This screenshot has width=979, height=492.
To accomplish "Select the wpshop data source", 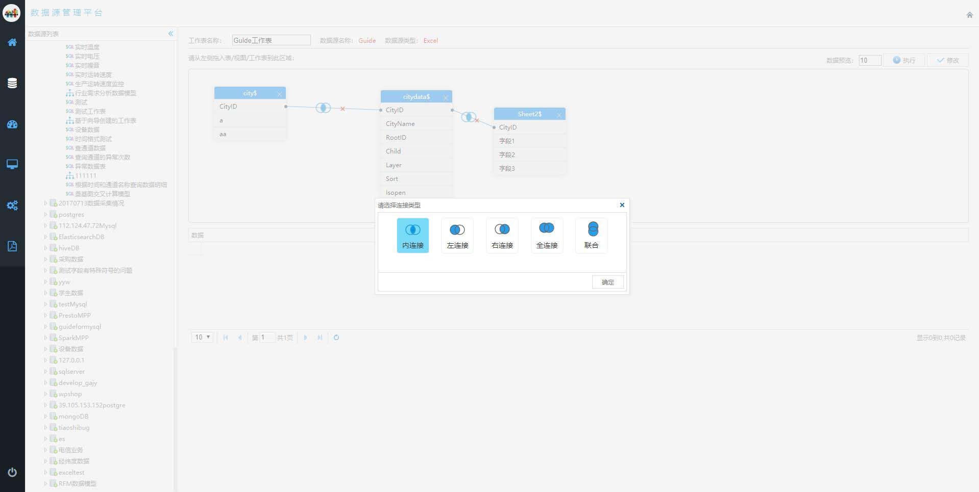I will pyautogui.click(x=70, y=394).
